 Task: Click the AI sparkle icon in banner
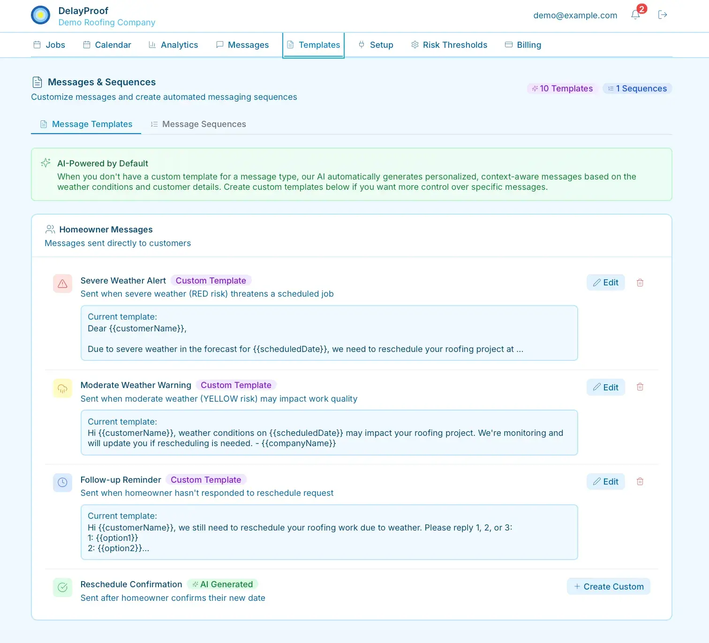45,163
